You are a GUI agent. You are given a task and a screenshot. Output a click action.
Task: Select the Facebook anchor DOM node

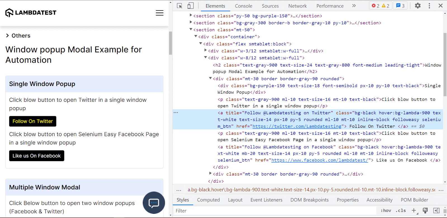329,153
